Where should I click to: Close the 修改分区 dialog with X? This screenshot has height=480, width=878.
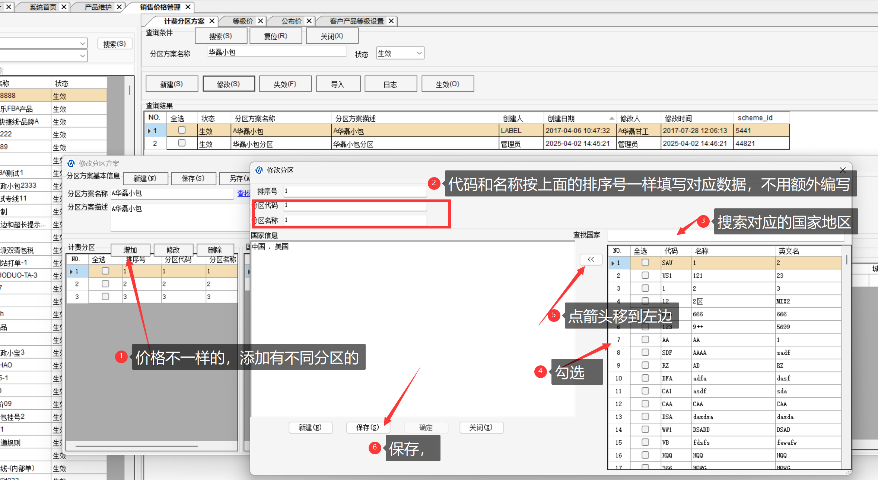(x=843, y=170)
